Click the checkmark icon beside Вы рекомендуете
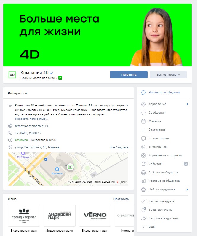Screen dimensions: 197x236 click(x=143, y=201)
